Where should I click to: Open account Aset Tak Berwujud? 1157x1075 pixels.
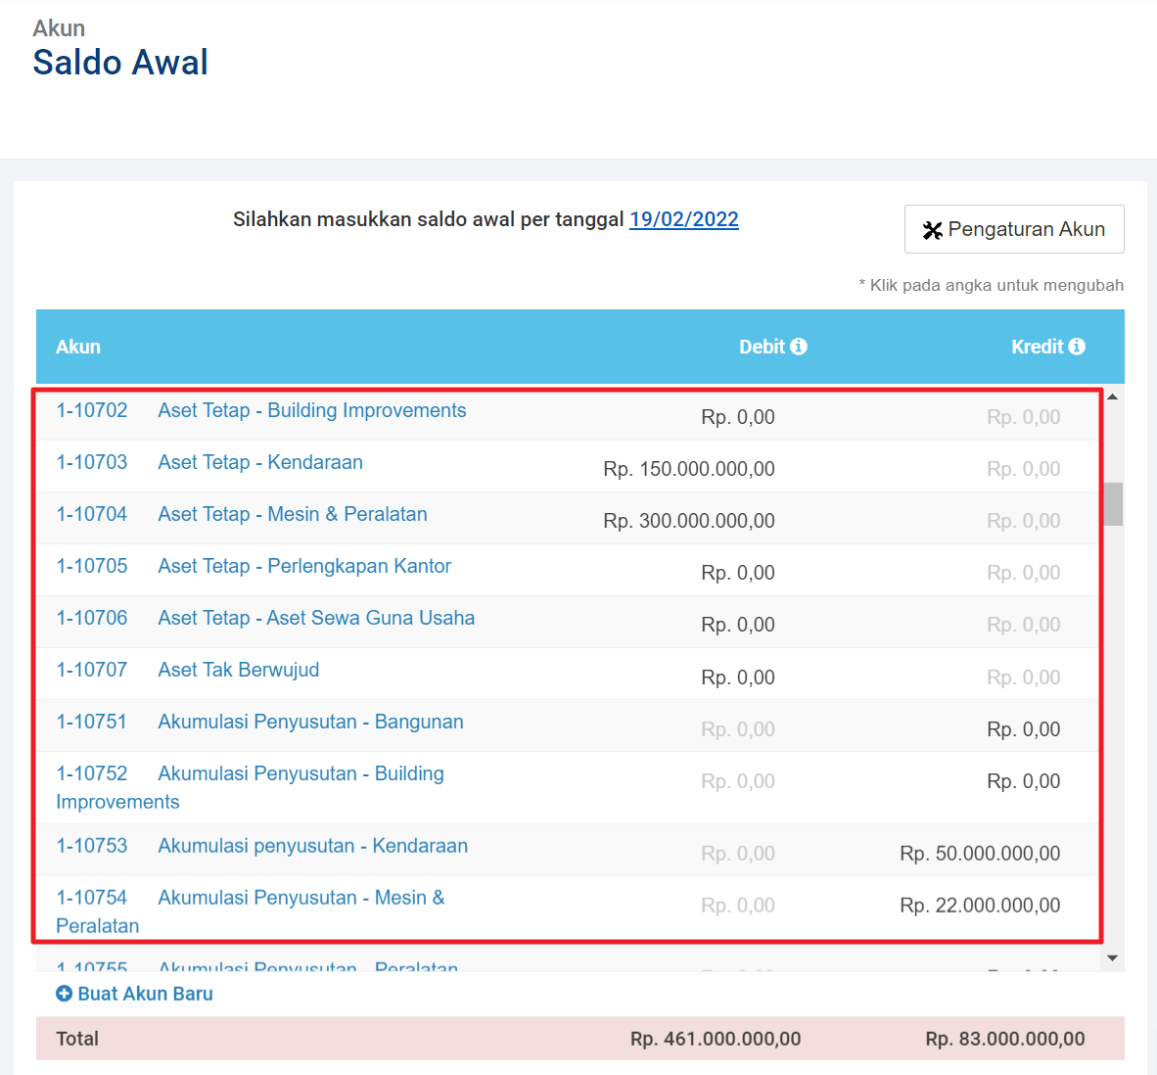coord(238,670)
